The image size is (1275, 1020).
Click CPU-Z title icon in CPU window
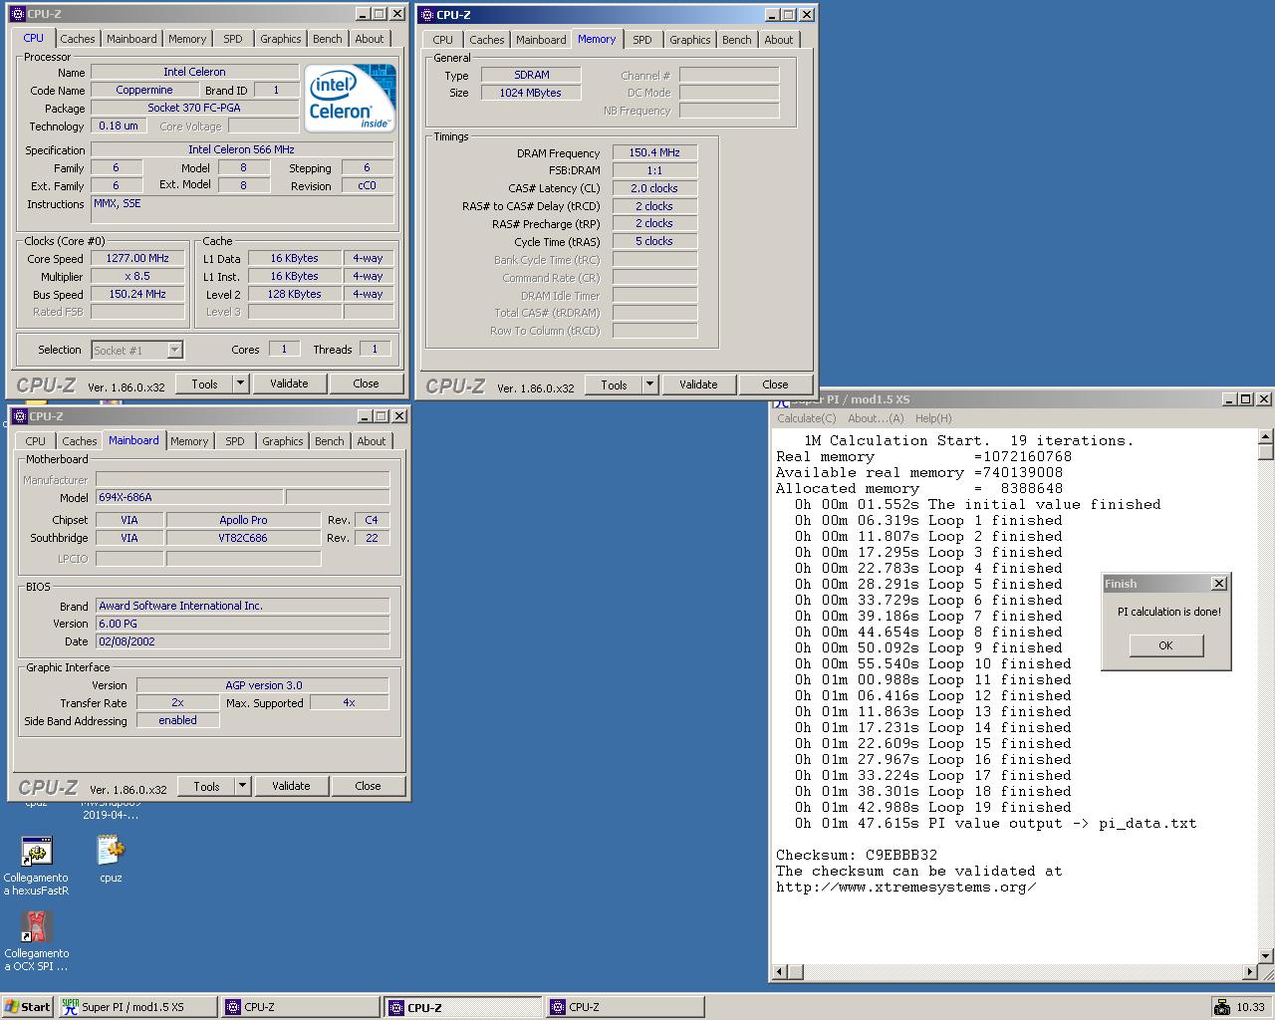[16, 14]
